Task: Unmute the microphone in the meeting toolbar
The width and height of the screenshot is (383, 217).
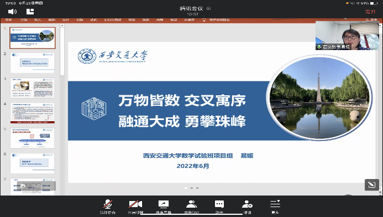Action: [107, 207]
